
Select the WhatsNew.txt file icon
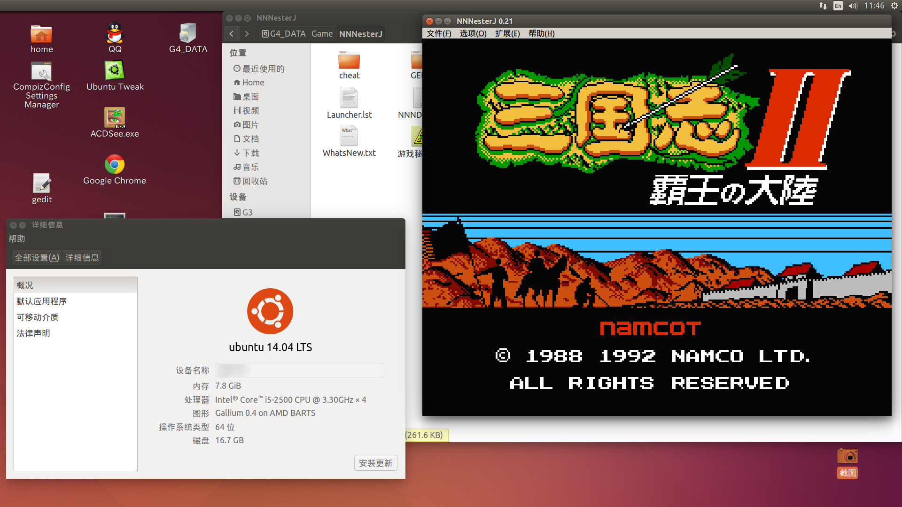[x=349, y=136]
